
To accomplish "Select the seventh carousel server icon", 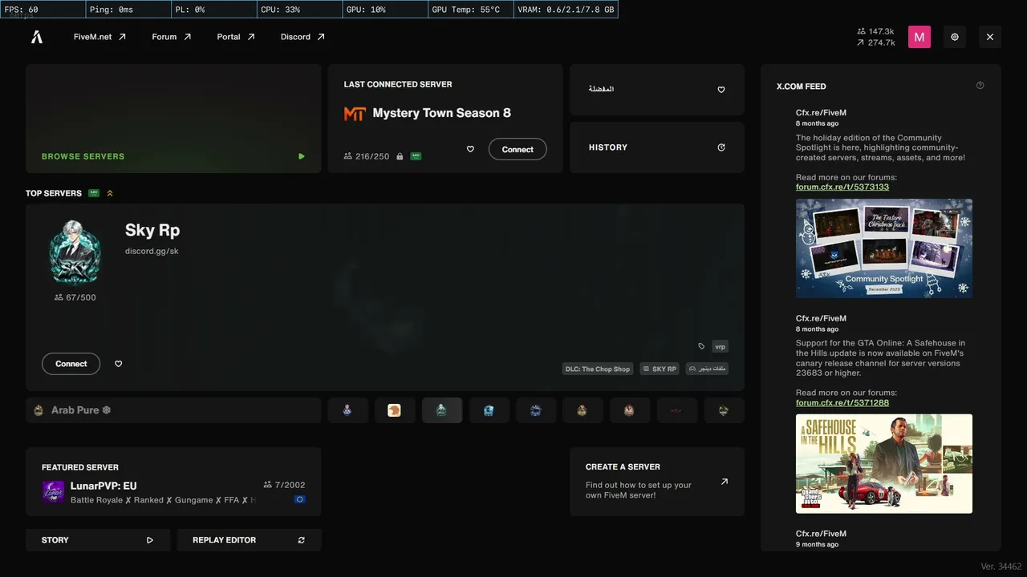I will pyautogui.click(x=630, y=410).
